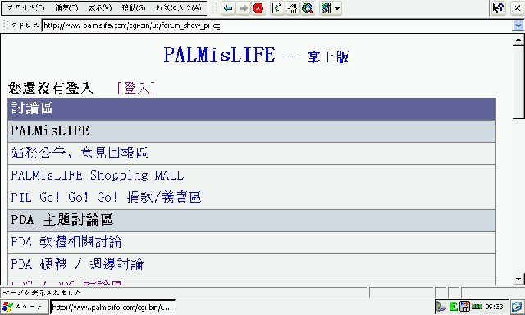
Task: Open 站務公告、意見回報區 forum link
Action: (80, 153)
